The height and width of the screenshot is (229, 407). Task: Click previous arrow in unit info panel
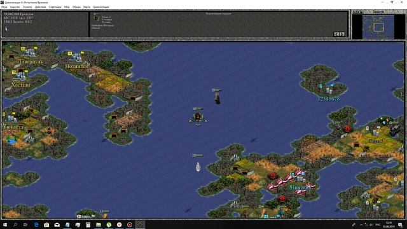point(336,34)
